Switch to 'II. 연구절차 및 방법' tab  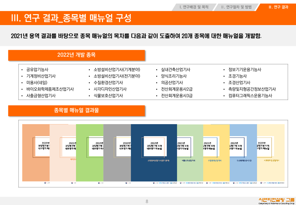click(236, 7)
